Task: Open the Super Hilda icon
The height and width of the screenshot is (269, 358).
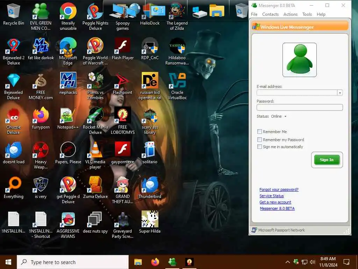Action: click(150, 222)
